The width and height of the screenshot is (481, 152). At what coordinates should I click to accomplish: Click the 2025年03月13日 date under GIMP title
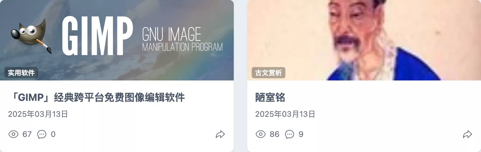pyautogui.click(x=38, y=114)
